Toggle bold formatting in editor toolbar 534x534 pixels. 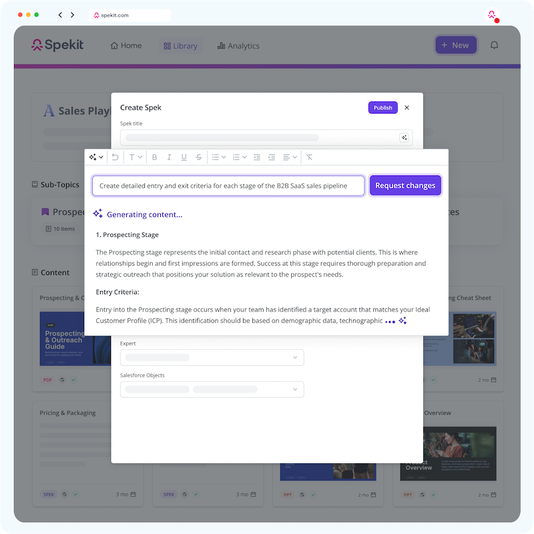[154, 157]
